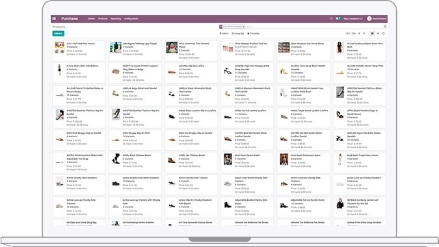Open the Configuration menu

pos(131,19)
